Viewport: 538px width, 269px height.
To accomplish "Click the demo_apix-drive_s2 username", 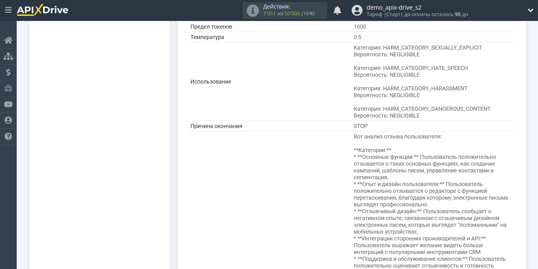I will [x=394, y=7].
